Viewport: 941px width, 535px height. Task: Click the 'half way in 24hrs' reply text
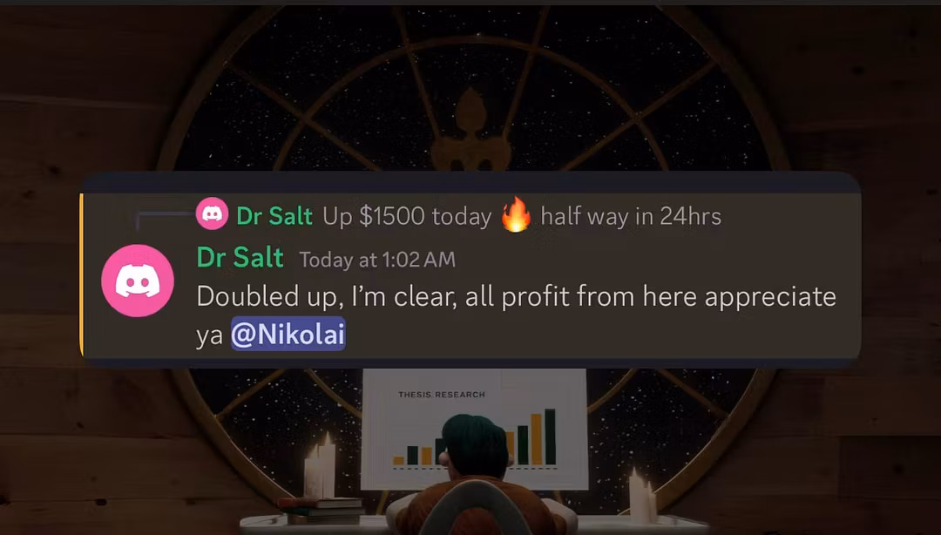[631, 216]
